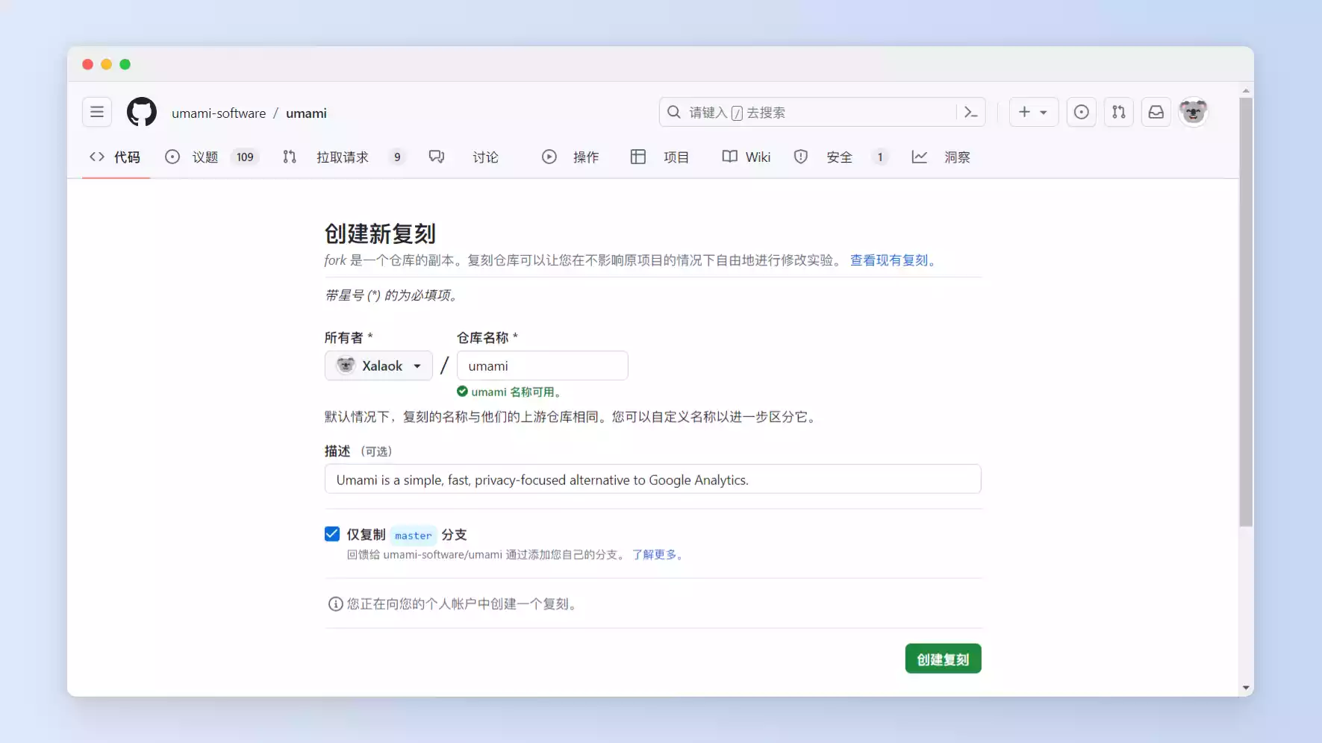Switch to the 代码 tab
Screen dimensions: 1322x743
pyautogui.click(x=116, y=157)
